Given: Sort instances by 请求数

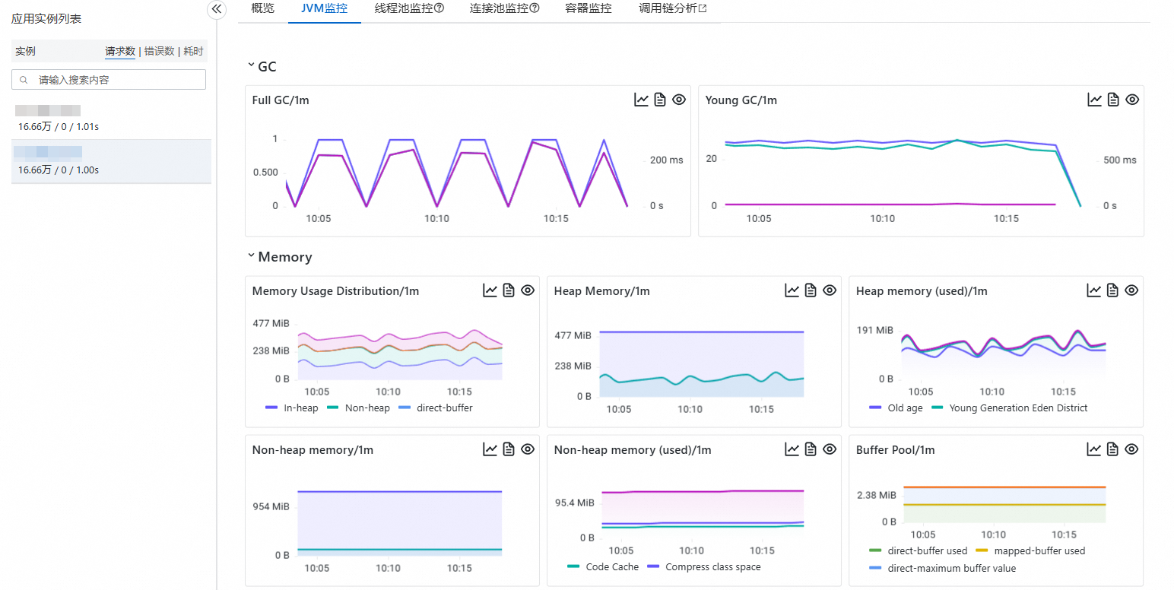Looking at the screenshot, I should [x=120, y=51].
